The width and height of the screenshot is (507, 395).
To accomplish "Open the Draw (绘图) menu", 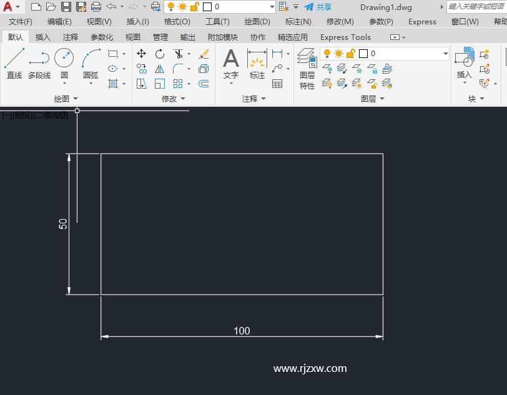I will tap(257, 22).
